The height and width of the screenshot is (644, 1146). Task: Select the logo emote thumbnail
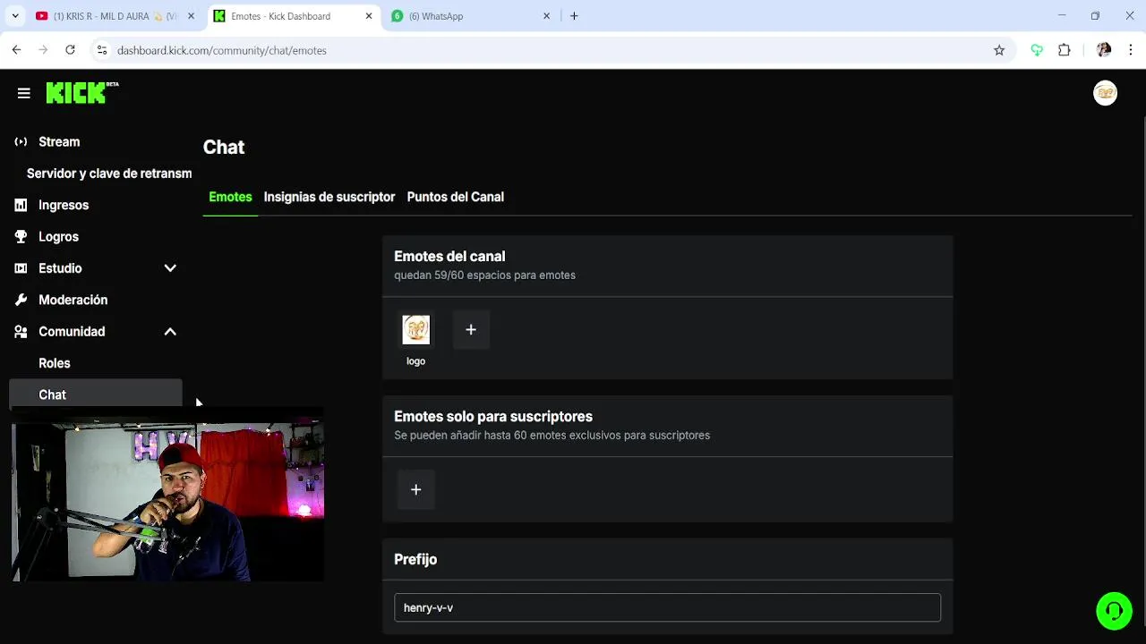(x=415, y=330)
